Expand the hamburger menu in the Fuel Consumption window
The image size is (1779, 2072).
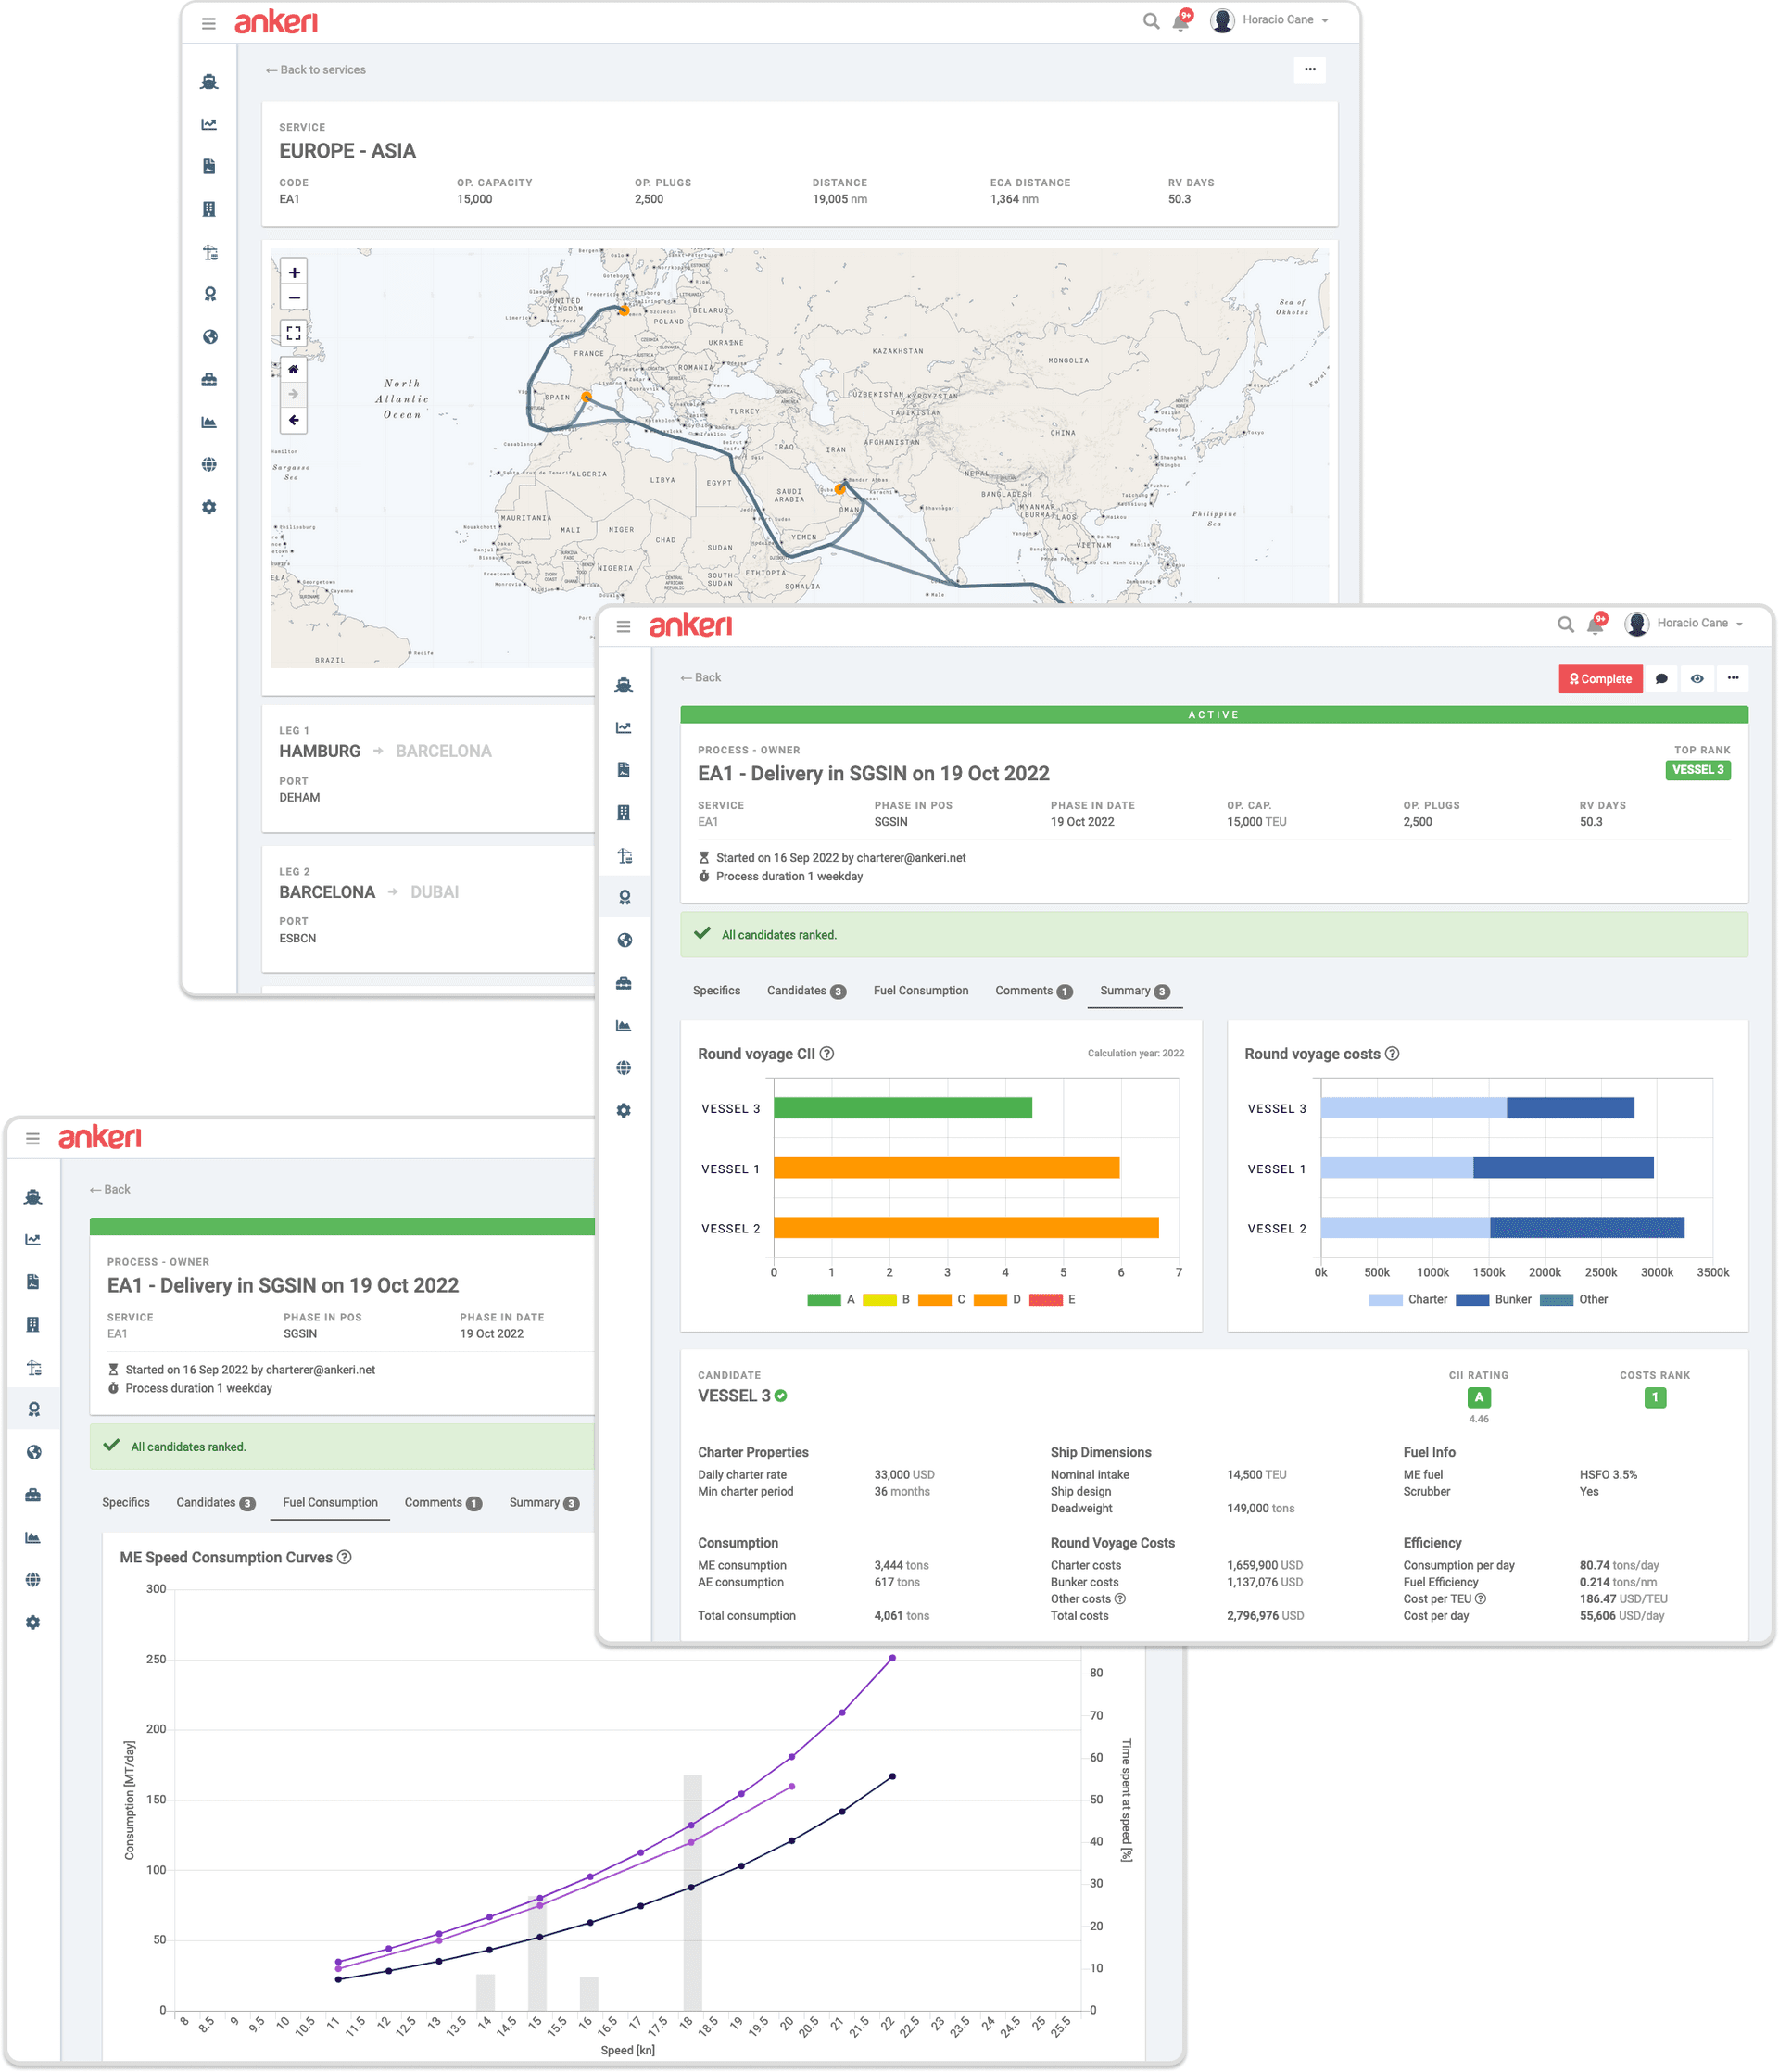pos(33,1139)
